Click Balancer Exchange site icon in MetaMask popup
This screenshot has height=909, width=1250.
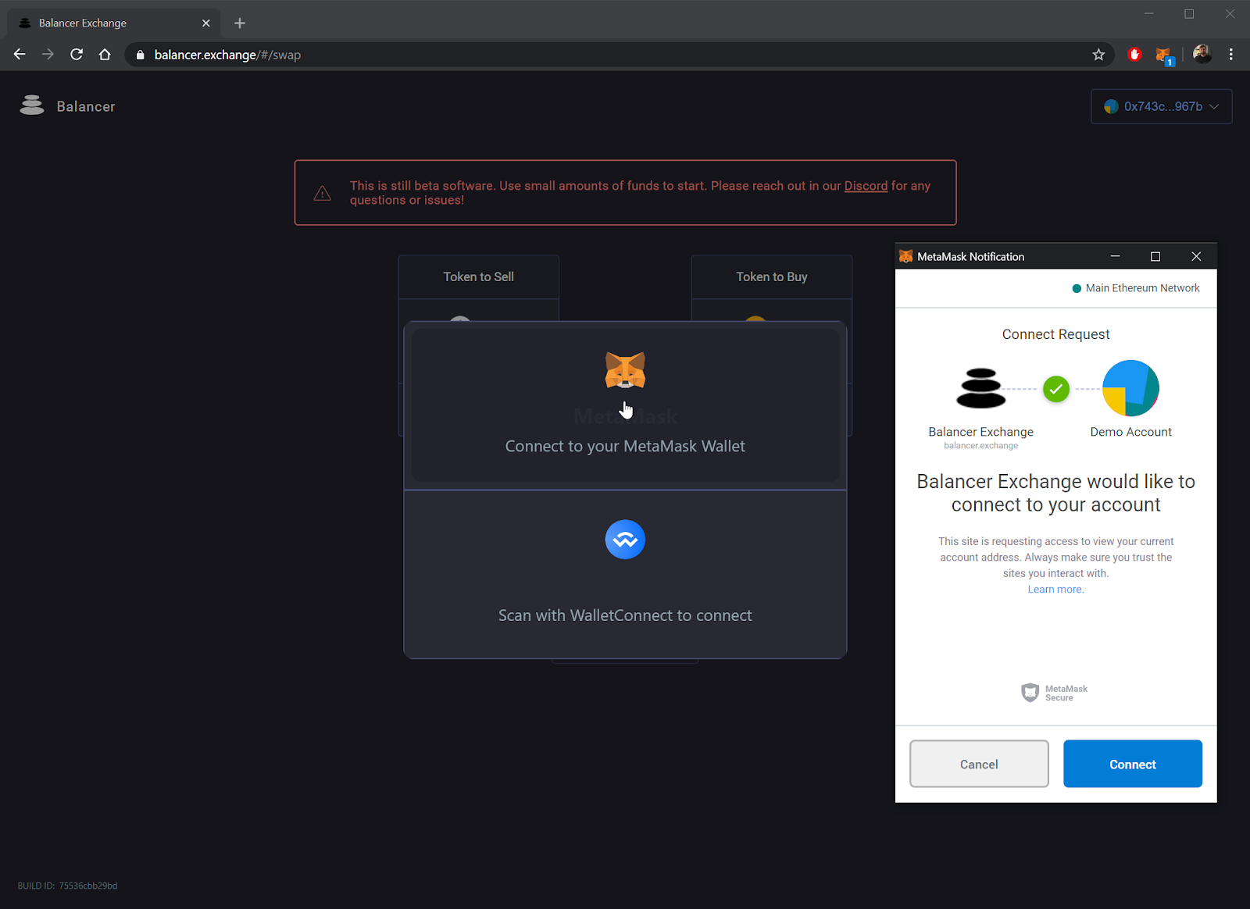coord(981,388)
